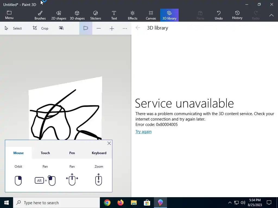Switch to the Pen tab

tap(72, 153)
